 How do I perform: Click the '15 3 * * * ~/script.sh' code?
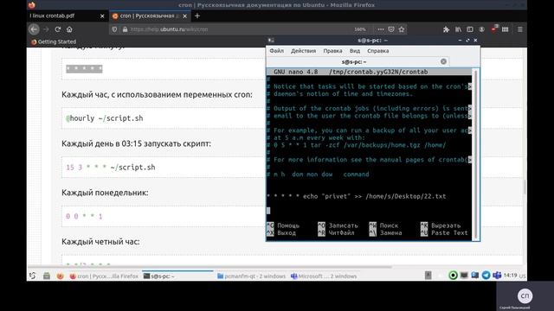coord(111,168)
